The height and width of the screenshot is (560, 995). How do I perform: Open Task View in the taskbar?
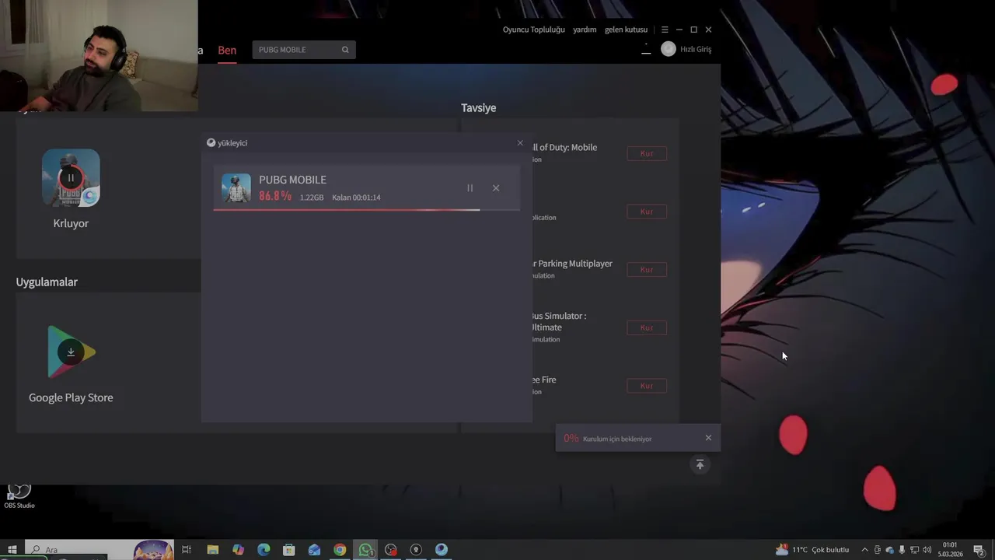[187, 550]
